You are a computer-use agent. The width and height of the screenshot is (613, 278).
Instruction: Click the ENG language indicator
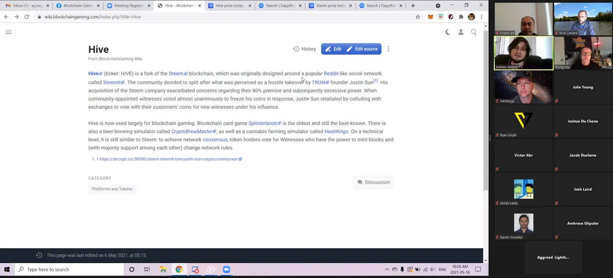[443, 269]
